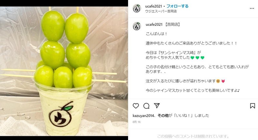Click the ucafe2021 header profile avatar

point(137,9)
